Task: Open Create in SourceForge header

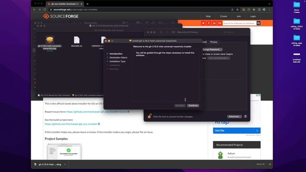Action: coord(224,16)
